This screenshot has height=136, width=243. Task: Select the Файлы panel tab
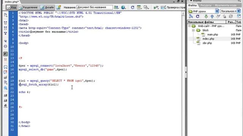pos(193,5)
